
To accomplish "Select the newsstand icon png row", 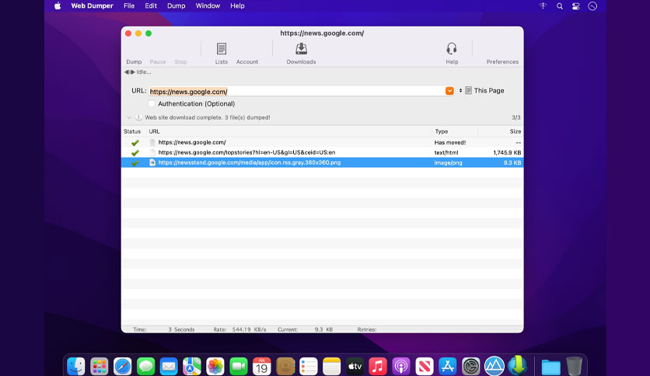I will coord(322,162).
